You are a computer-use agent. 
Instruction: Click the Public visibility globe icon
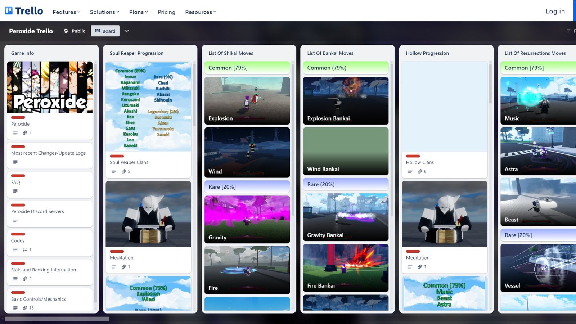[x=66, y=31]
